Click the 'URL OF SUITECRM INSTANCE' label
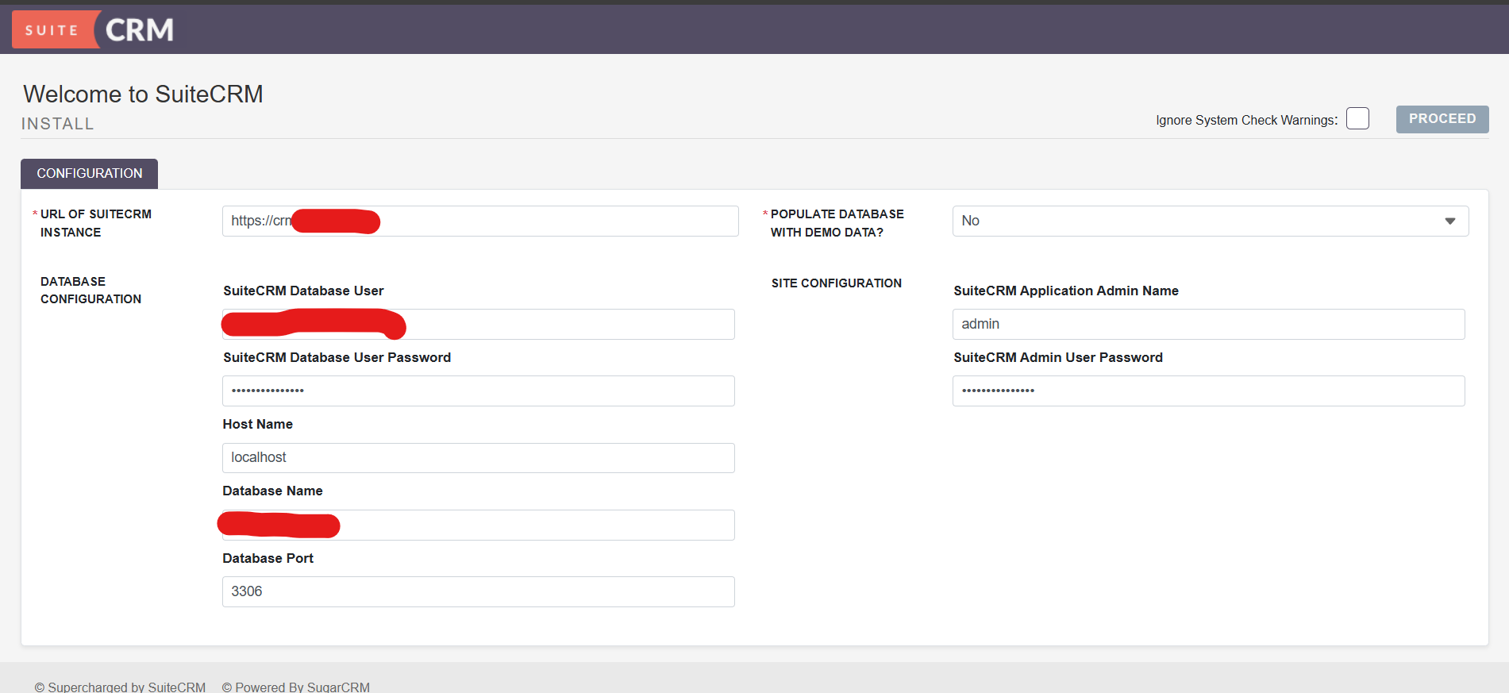Image resolution: width=1509 pixels, height=693 pixels. coord(96,223)
